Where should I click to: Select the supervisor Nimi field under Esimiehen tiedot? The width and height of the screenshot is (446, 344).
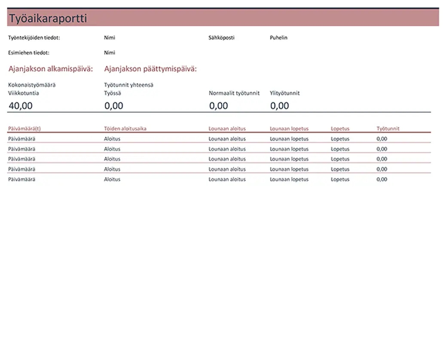tap(110, 53)
